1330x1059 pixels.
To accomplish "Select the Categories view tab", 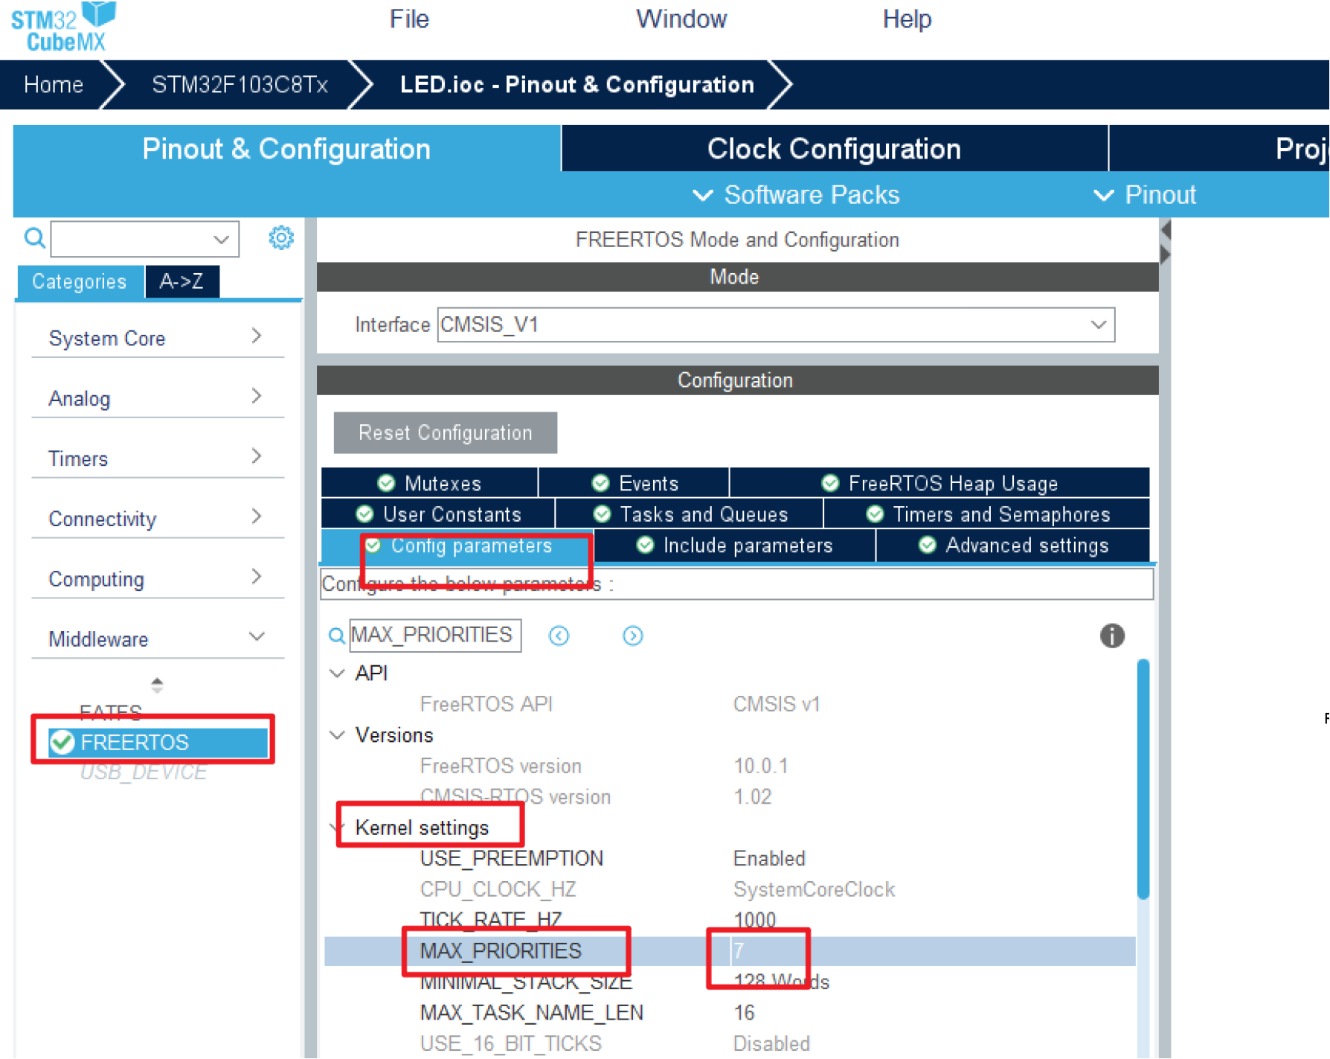I will pos(80,281).
